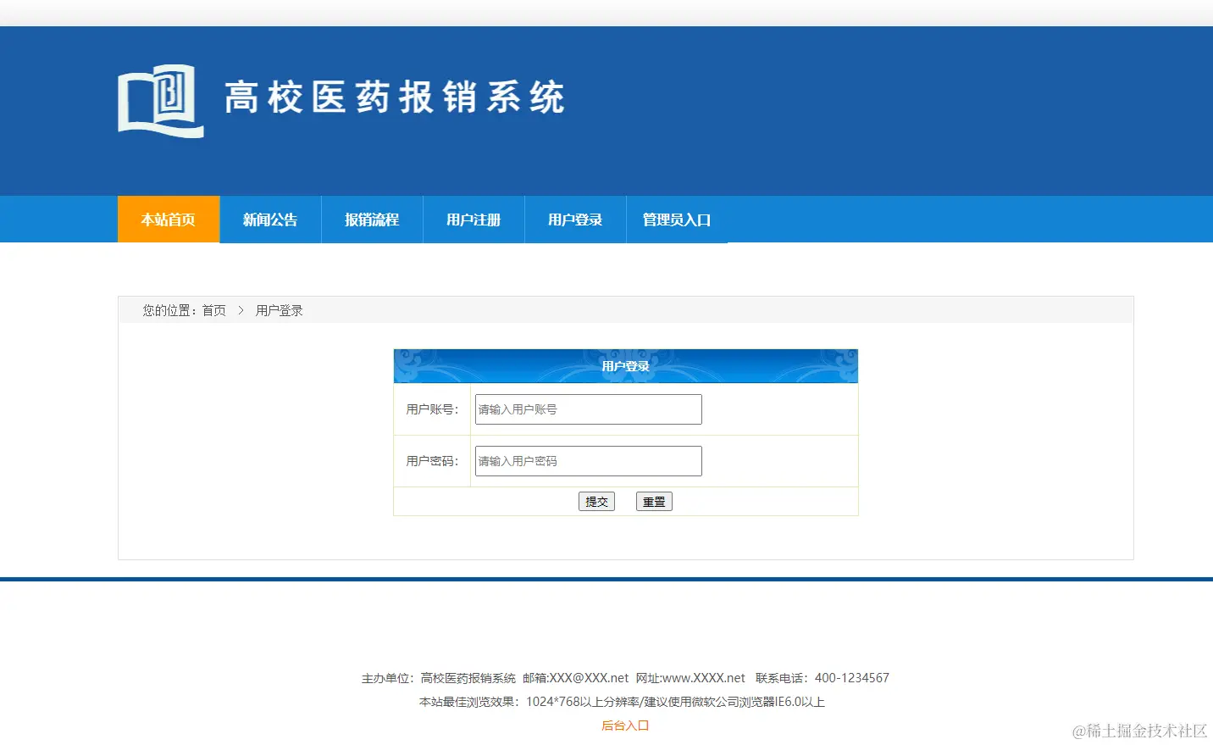Click the 本站最佳浏览效果 footer line
1213x745 pixels.
622,702
